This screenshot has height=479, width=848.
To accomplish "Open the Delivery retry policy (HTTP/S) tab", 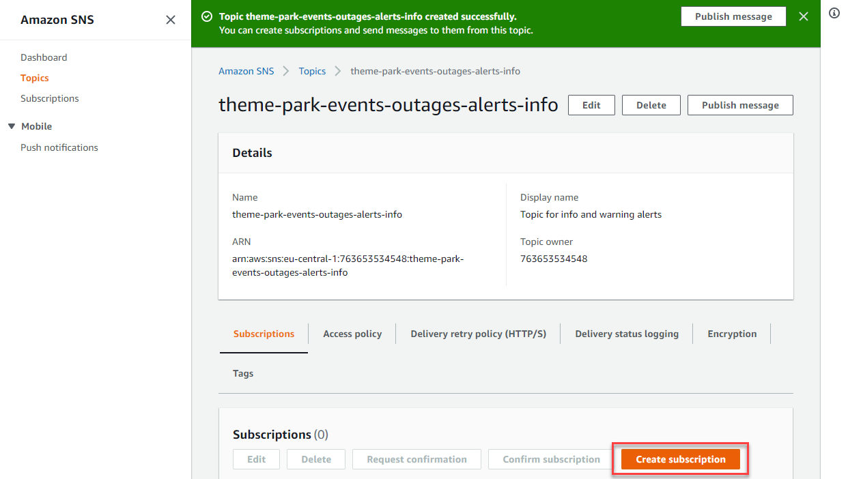I will click(478, 334).
